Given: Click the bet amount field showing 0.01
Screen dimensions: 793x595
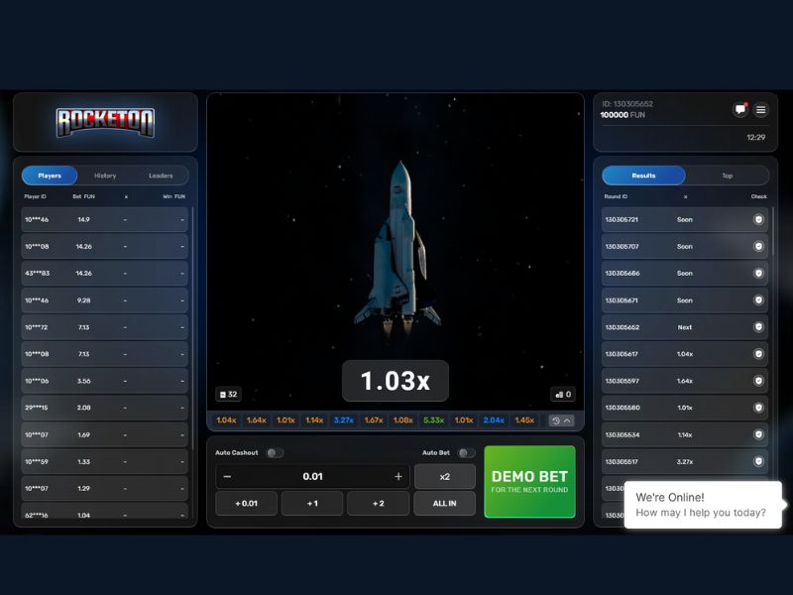Looking at the screenshot, I should [312, 477].
